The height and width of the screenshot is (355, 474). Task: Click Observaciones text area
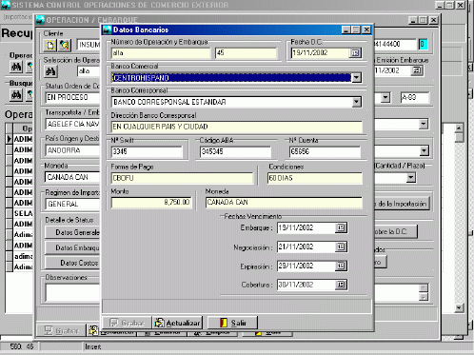tap(73, 292)
